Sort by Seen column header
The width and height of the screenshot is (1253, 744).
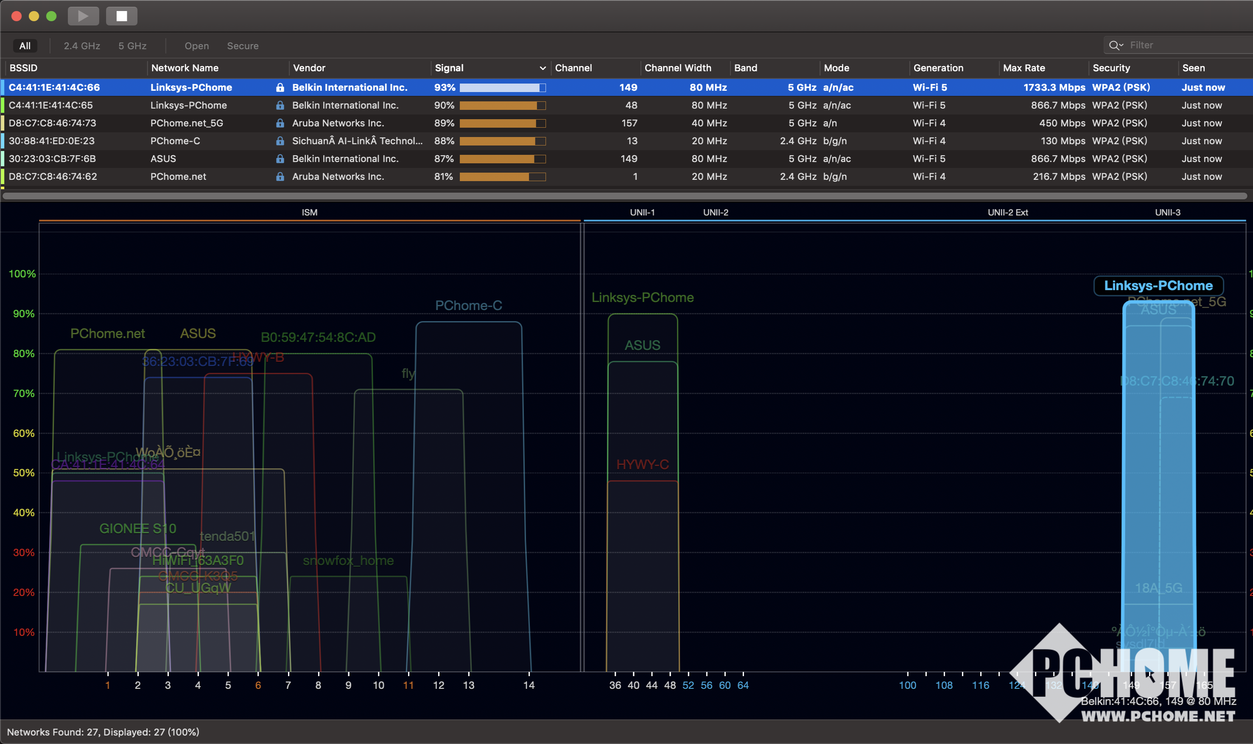(1215, 68)
